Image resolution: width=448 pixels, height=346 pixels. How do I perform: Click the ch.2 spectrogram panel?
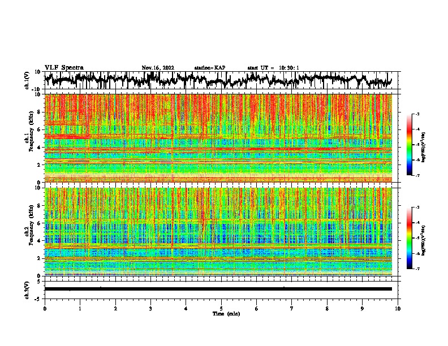pyautogui.click(x=218, y=232)
